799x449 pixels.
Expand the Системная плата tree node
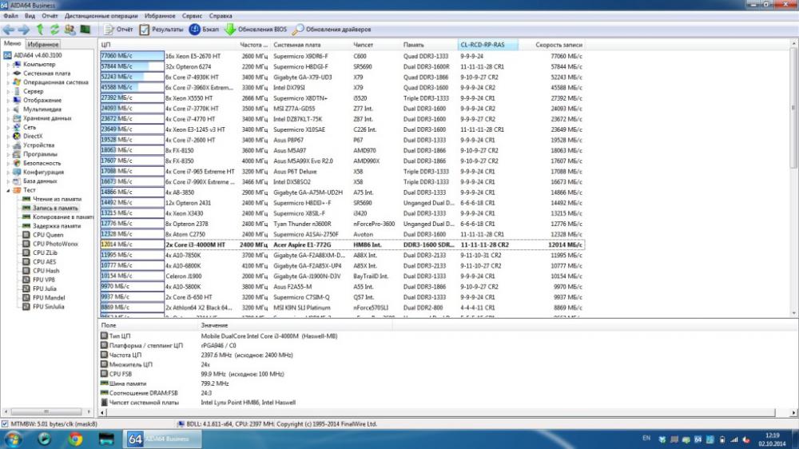pos(8,74)
